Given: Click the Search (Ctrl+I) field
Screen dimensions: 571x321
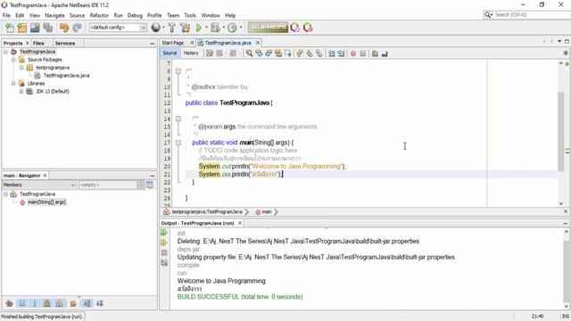Looking at the screenshot, I should point(530,14).
